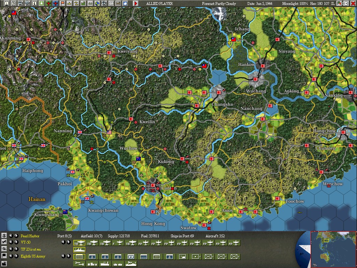Select the highlighted task force ship icon
Screen dimensions: 357x268
(79, 250)
